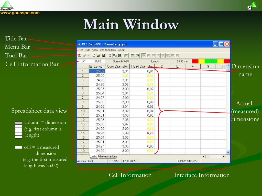Screen dimensions: 262x196
Task: Click the green chart toolbar icon
Action: 137,55
